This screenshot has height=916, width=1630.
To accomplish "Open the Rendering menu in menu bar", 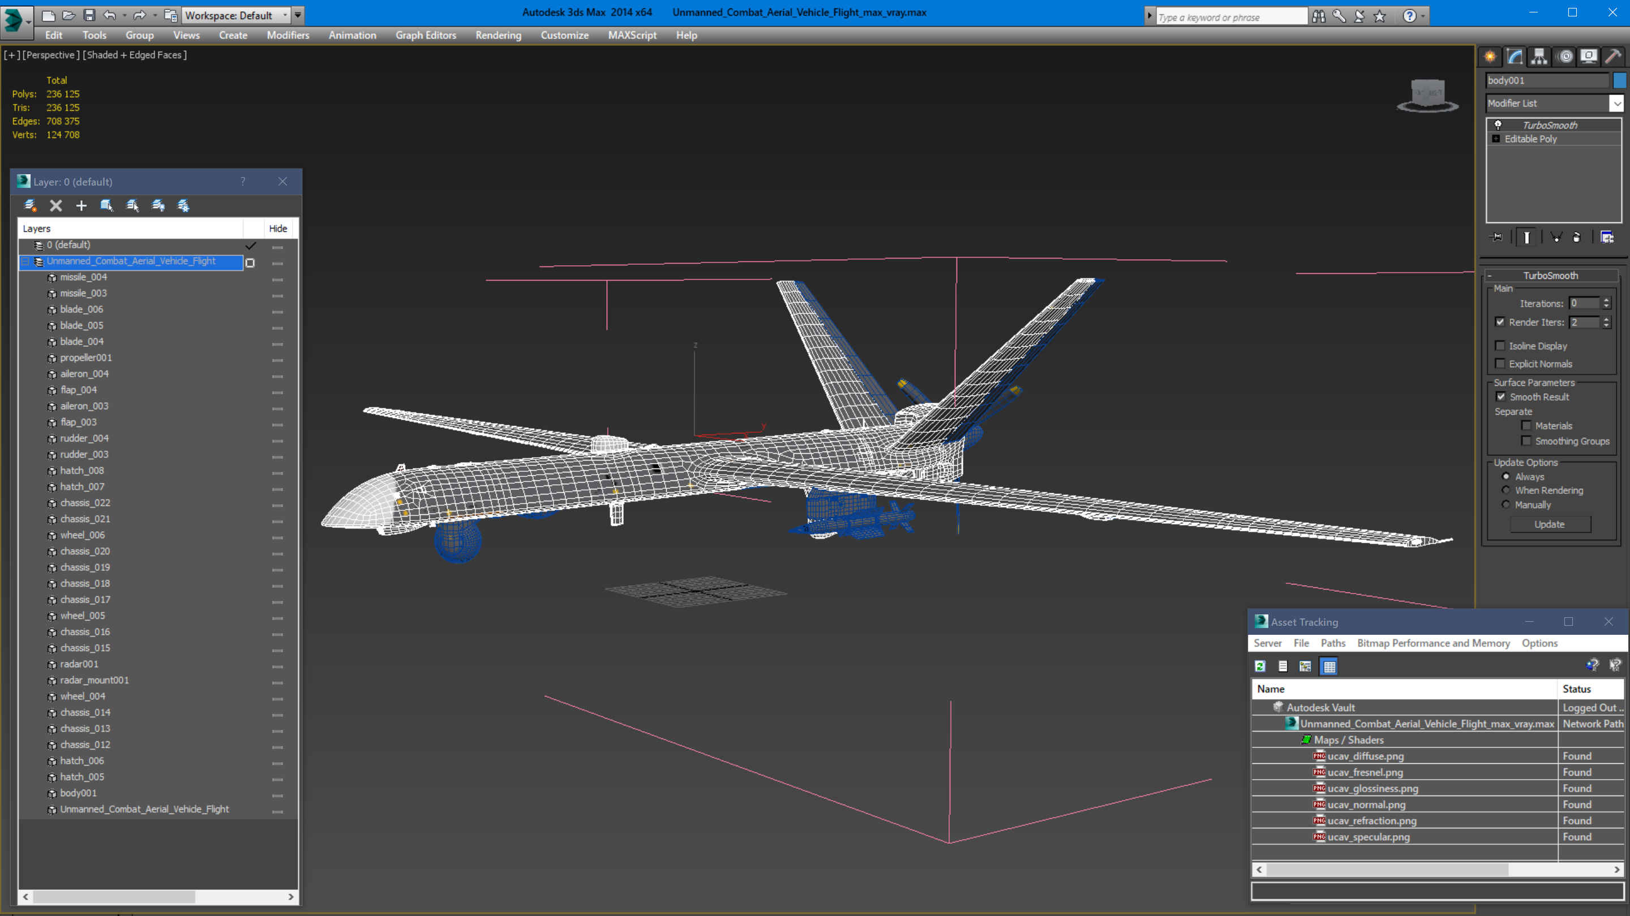I will 497,35.
